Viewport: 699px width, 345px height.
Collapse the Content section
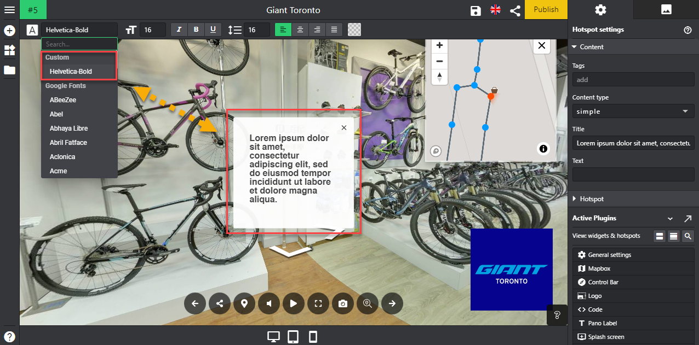click(633, 47)
